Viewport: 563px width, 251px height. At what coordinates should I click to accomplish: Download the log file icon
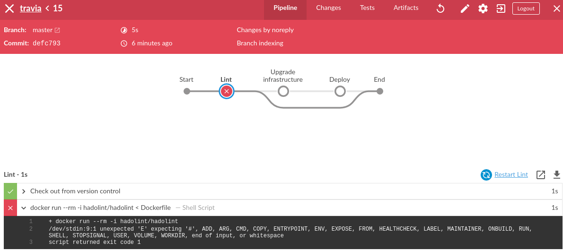pos(556,174)
